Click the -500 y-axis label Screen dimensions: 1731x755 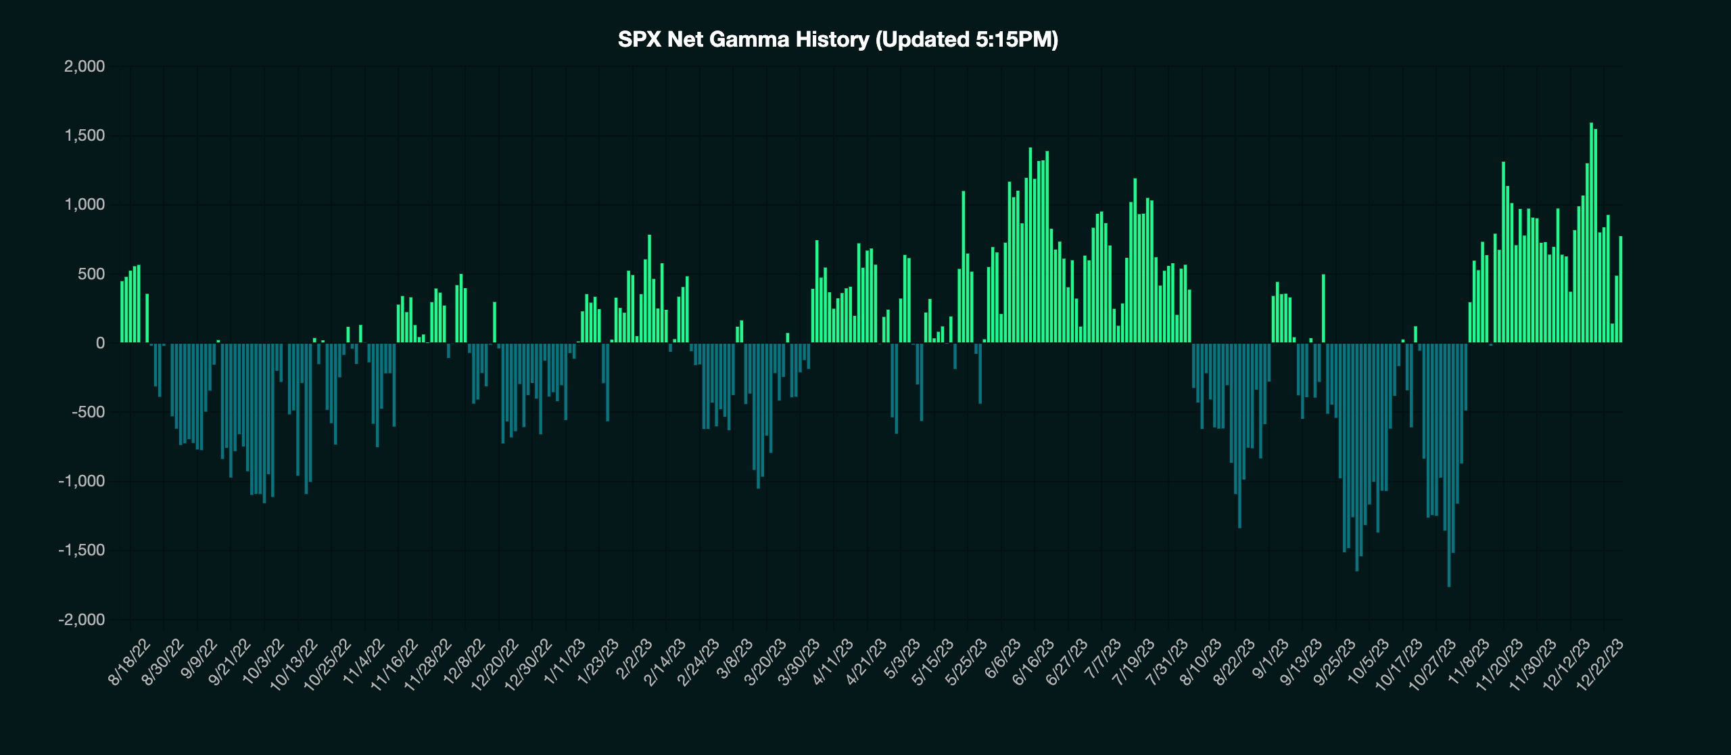[x=88, y=412]
